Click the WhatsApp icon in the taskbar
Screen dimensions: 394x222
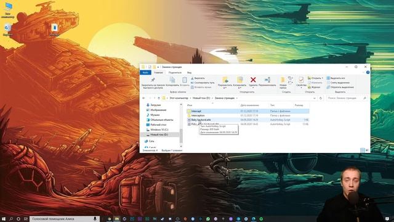[x=208, y=219]
